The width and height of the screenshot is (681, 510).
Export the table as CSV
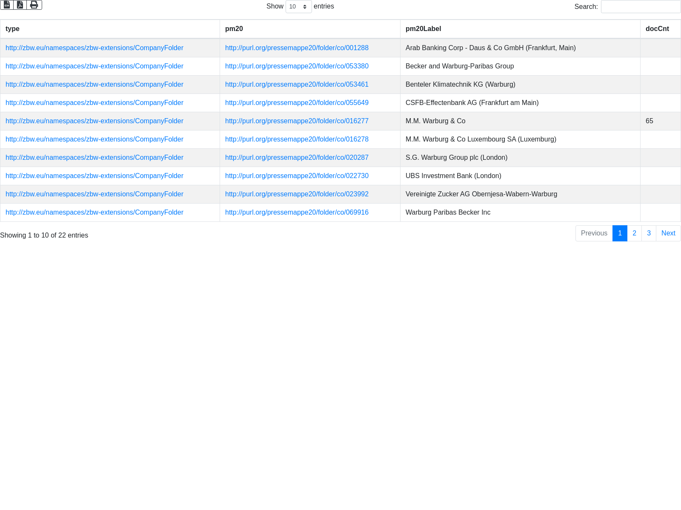pyautogui.click(x=7, y=5)
